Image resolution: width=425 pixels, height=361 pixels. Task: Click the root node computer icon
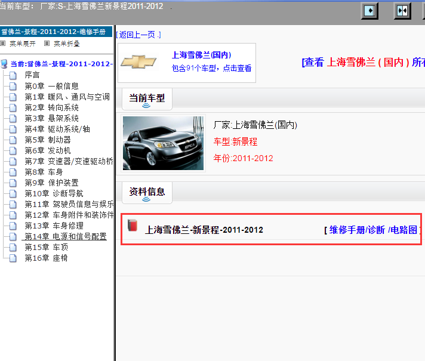click(4, 64)
